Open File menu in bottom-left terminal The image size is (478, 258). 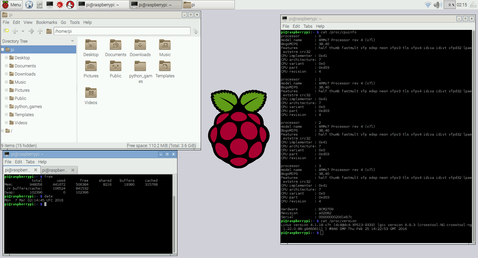pos(8,162)
